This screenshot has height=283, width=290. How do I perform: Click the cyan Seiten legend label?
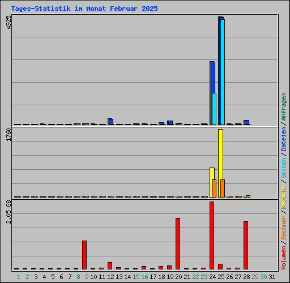tap(284, 168)
